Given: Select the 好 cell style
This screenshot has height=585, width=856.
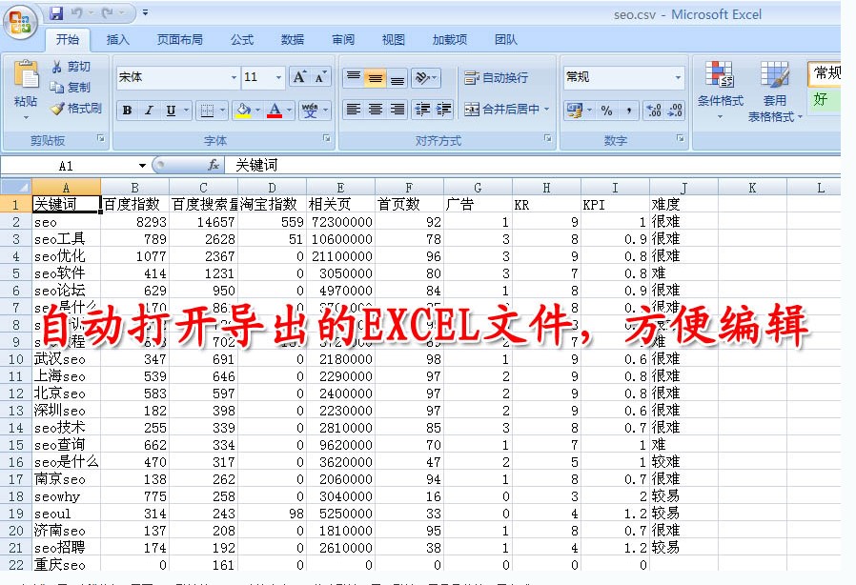Looking at the screenshot, I should (x=824, y=99).
